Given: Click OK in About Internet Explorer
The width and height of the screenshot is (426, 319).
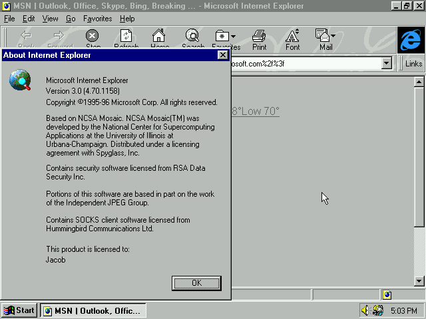Looking at the screenshot, I should 196,283.
